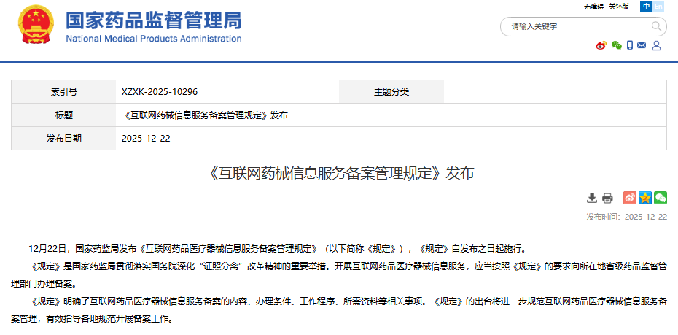Click the search magnifier icon
This screenshot has width=678, height=335.
click(656, 26)
